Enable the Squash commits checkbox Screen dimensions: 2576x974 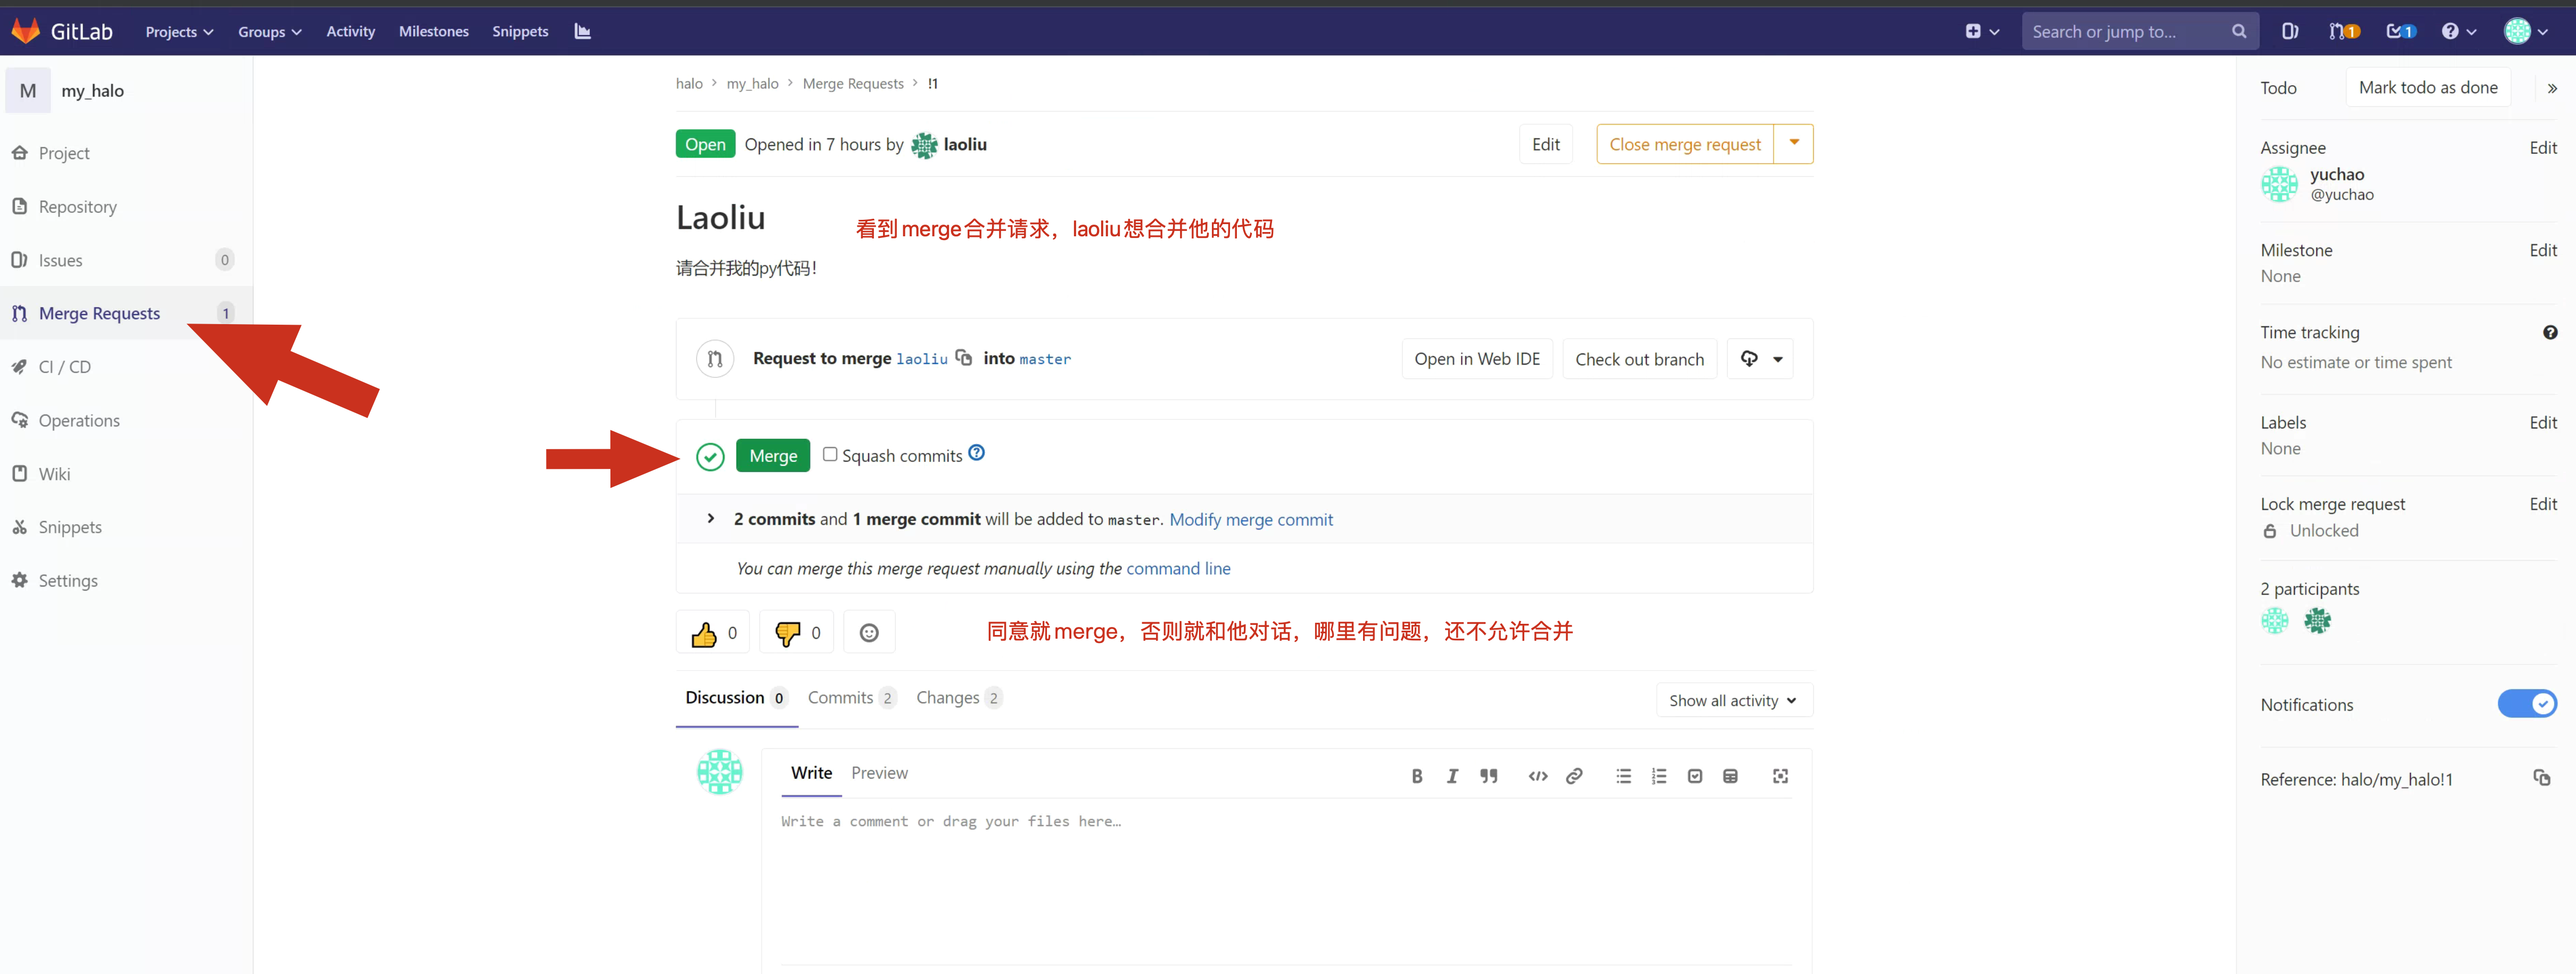829,454
